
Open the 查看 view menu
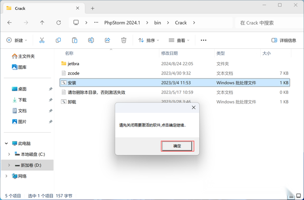(179, 40)
